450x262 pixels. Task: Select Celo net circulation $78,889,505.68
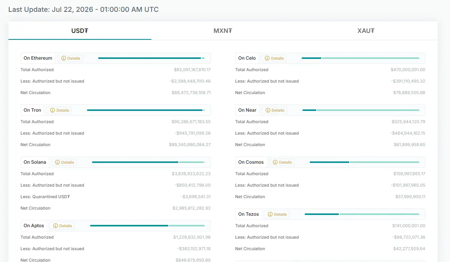tap(409, 93)
